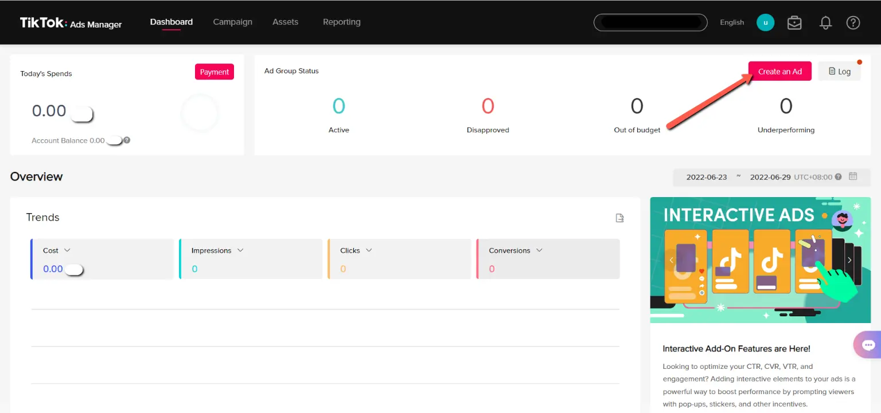Click the user avatar icon
This screenshot has width=881, height=413.
point(765,23)
